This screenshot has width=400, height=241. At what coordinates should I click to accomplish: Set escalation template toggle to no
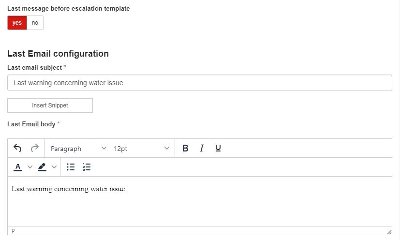pos(35,23)
